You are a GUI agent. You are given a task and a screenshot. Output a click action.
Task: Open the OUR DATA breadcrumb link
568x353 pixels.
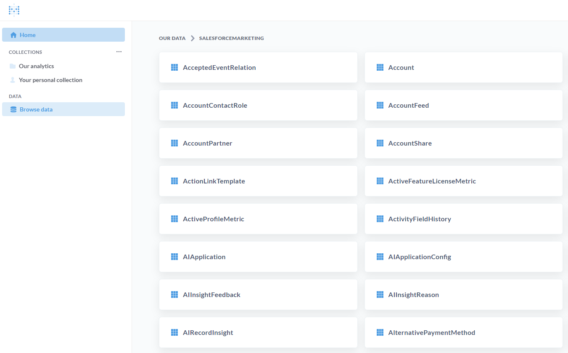pyautogui.click(x=172, y=38)
